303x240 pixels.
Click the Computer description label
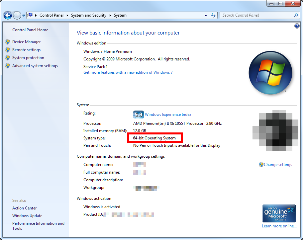[103, 180]
